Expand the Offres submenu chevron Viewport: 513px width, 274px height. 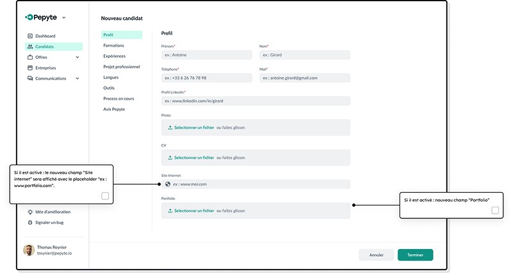click(x=78, y=57)
